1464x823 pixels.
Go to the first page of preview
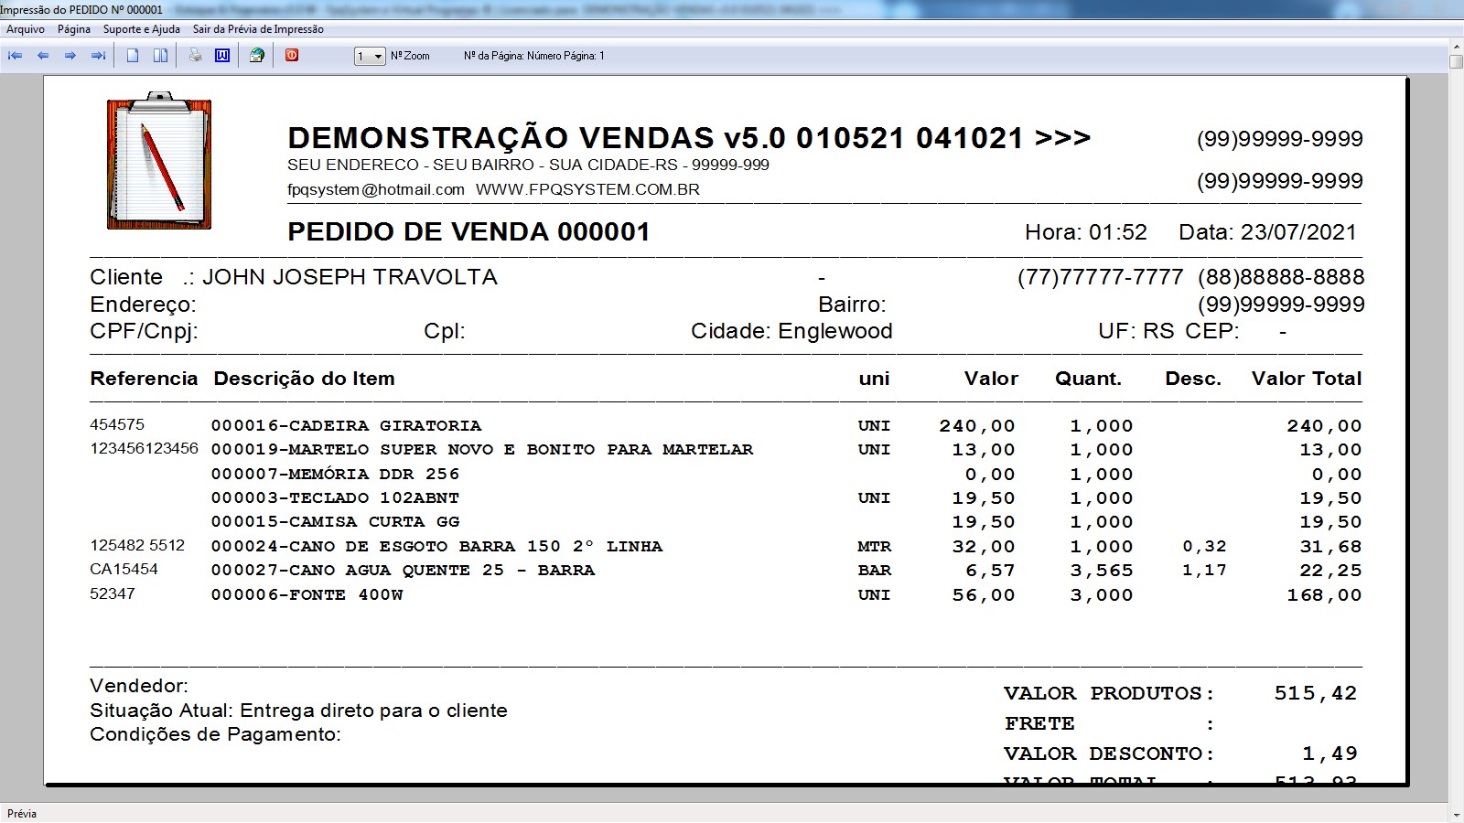(x=16, y=56)
